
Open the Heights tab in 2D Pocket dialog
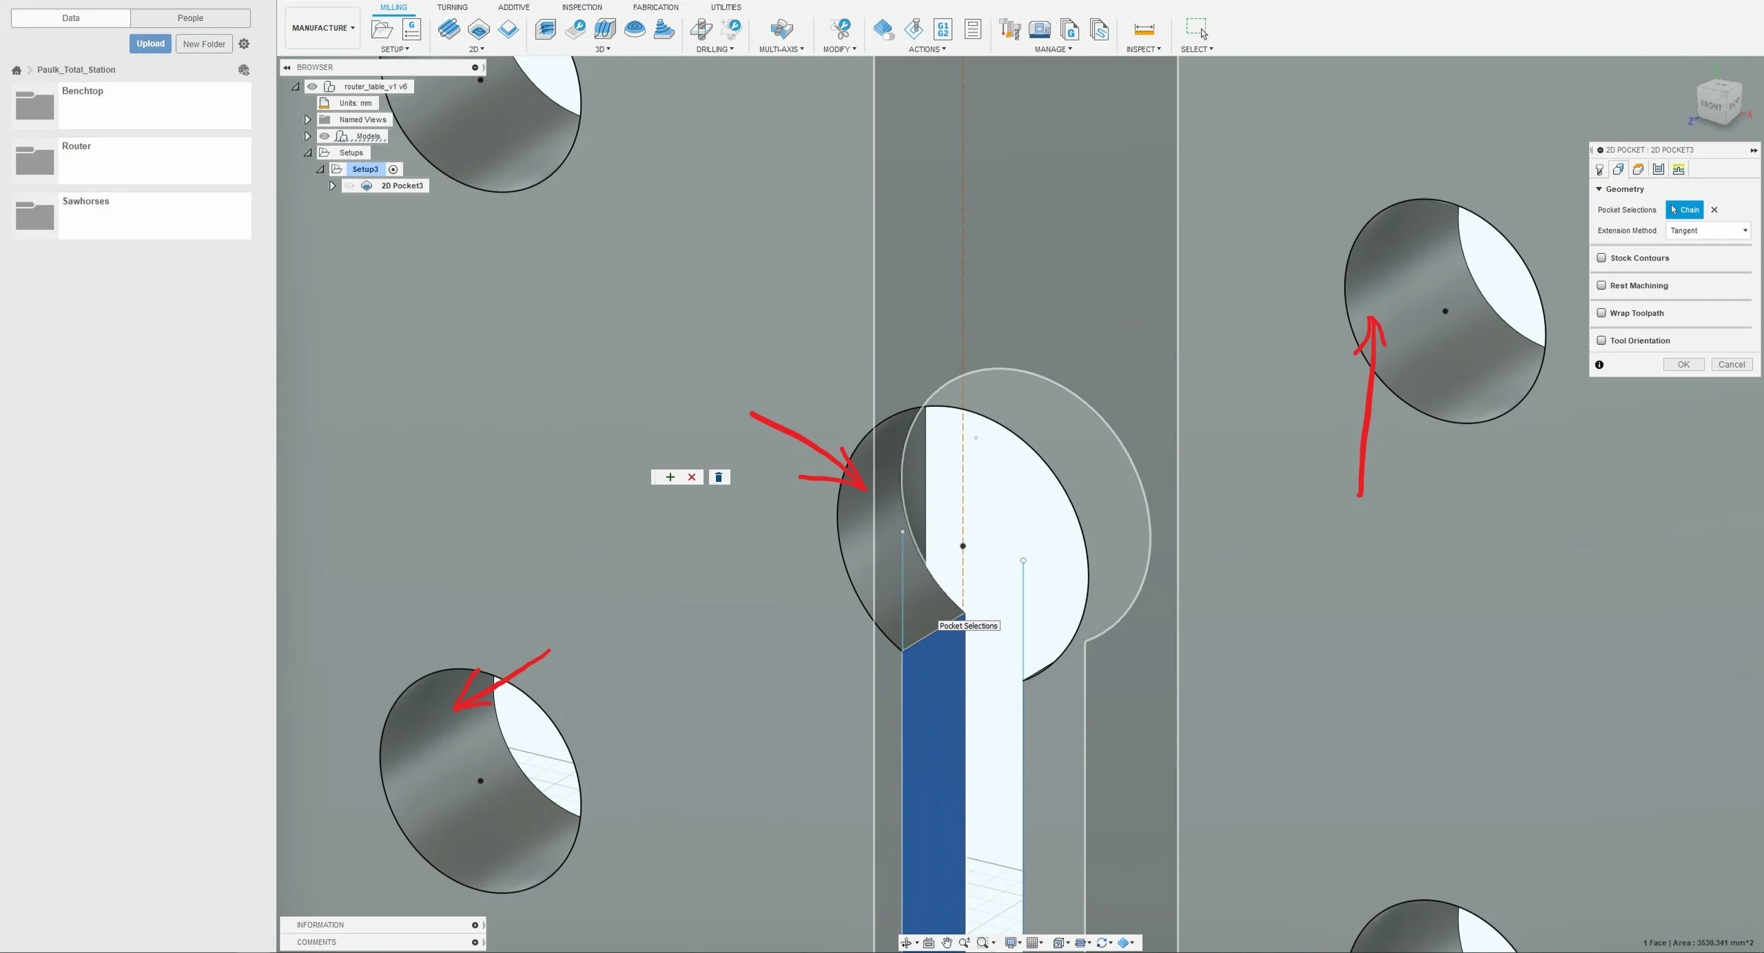pos(1638,169)
